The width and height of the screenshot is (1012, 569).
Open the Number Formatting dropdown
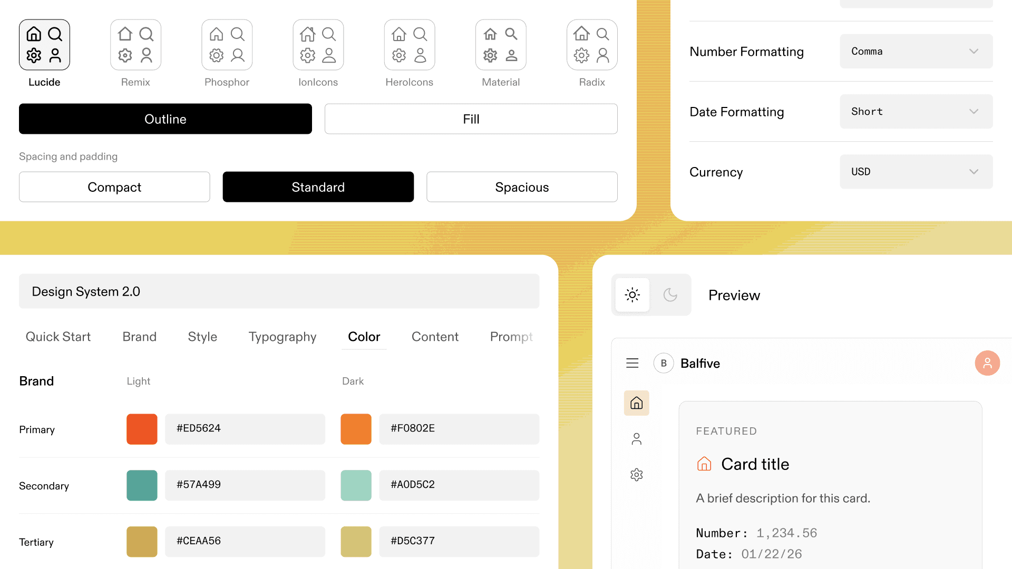(x=916, y=51)
